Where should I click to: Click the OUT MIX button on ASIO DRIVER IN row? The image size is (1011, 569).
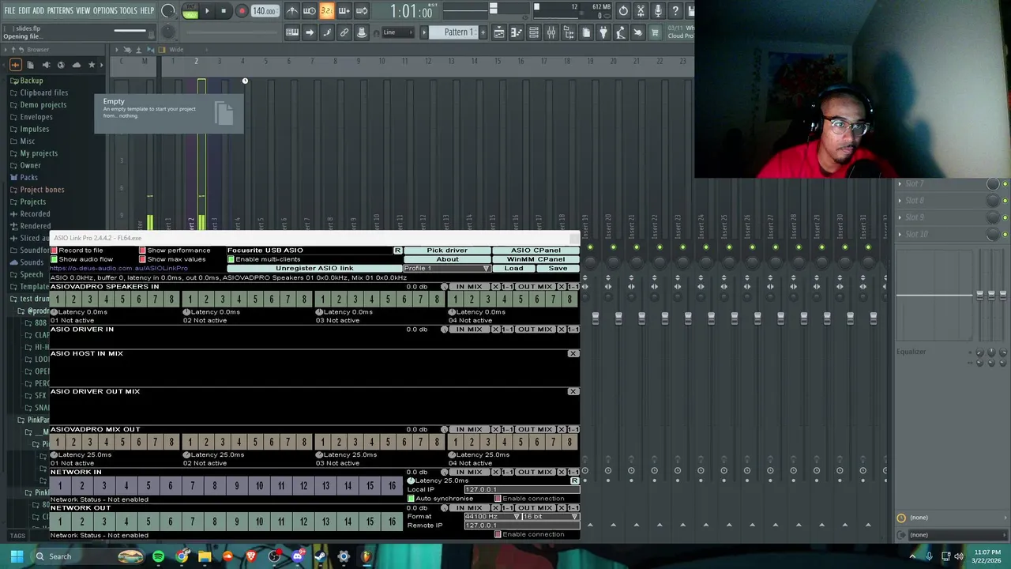pos(535,330)
